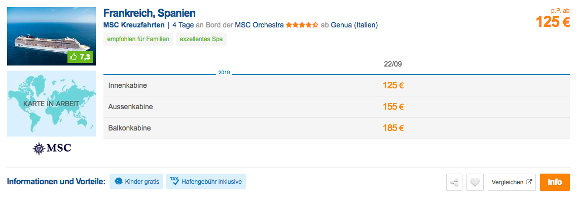This screenshot has width=577, height=198.
Task: Click the smiley icon in Kinder gratis
Action: (119, 181)
